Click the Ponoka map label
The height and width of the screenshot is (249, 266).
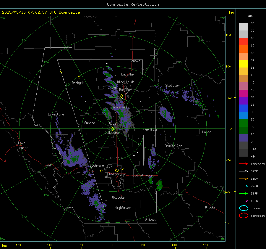[x=135, y=61]
